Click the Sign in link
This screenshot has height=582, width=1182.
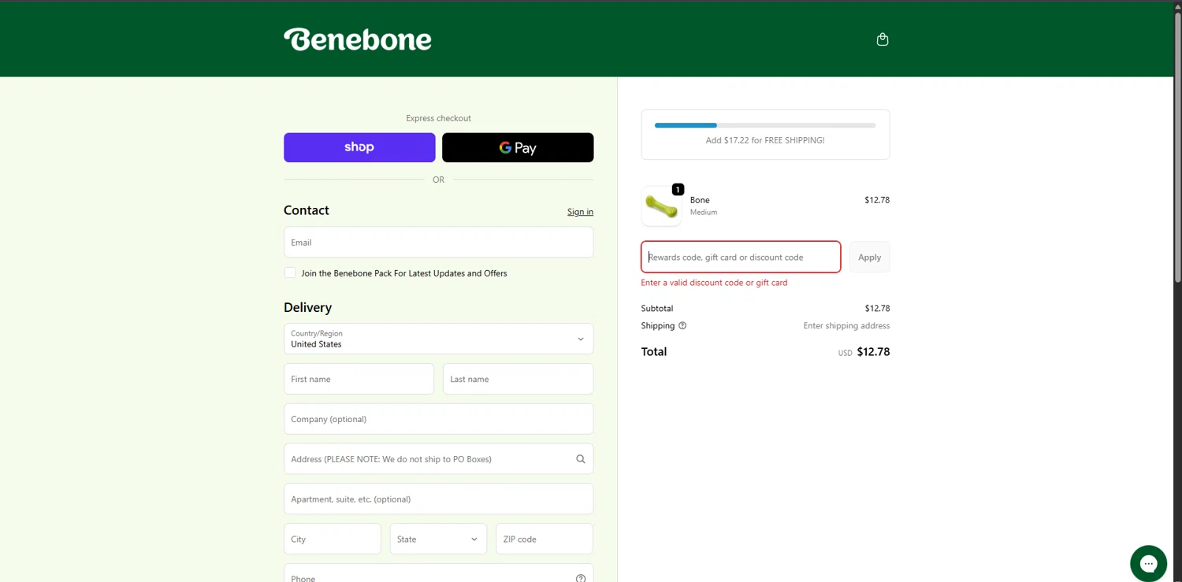tap(580, 212)
